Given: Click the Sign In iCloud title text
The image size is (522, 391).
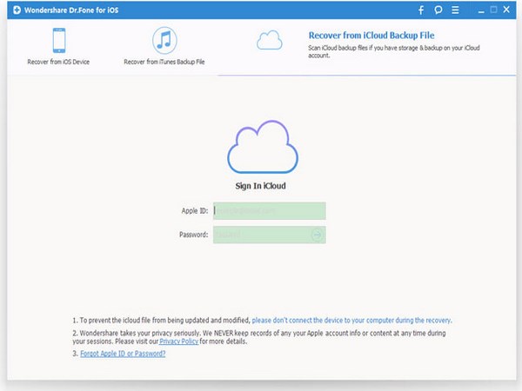Looking at the screenshot, I should click(260, 186).
